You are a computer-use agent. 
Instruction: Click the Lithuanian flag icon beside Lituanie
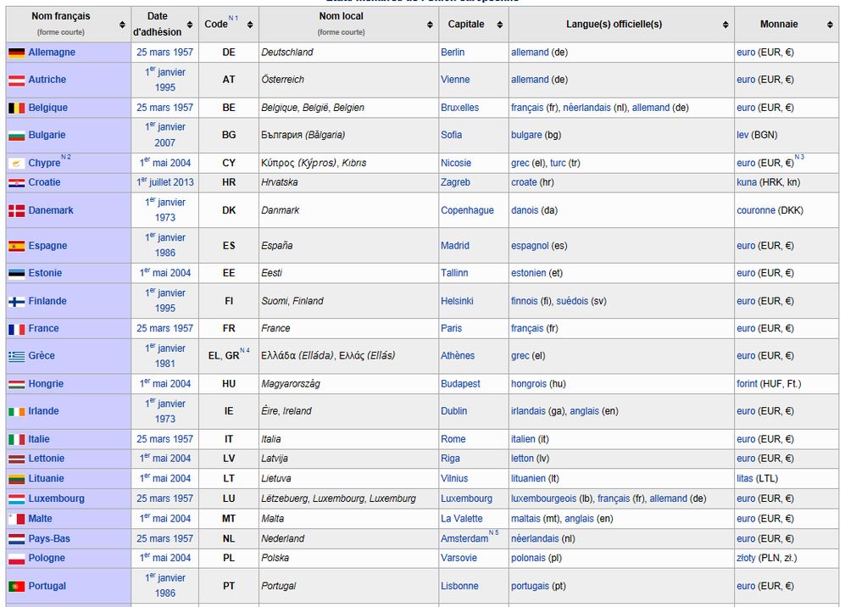(17, 479)
